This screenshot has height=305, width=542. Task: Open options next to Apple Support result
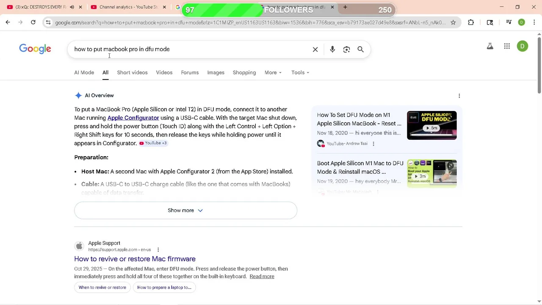click(158, 250)
